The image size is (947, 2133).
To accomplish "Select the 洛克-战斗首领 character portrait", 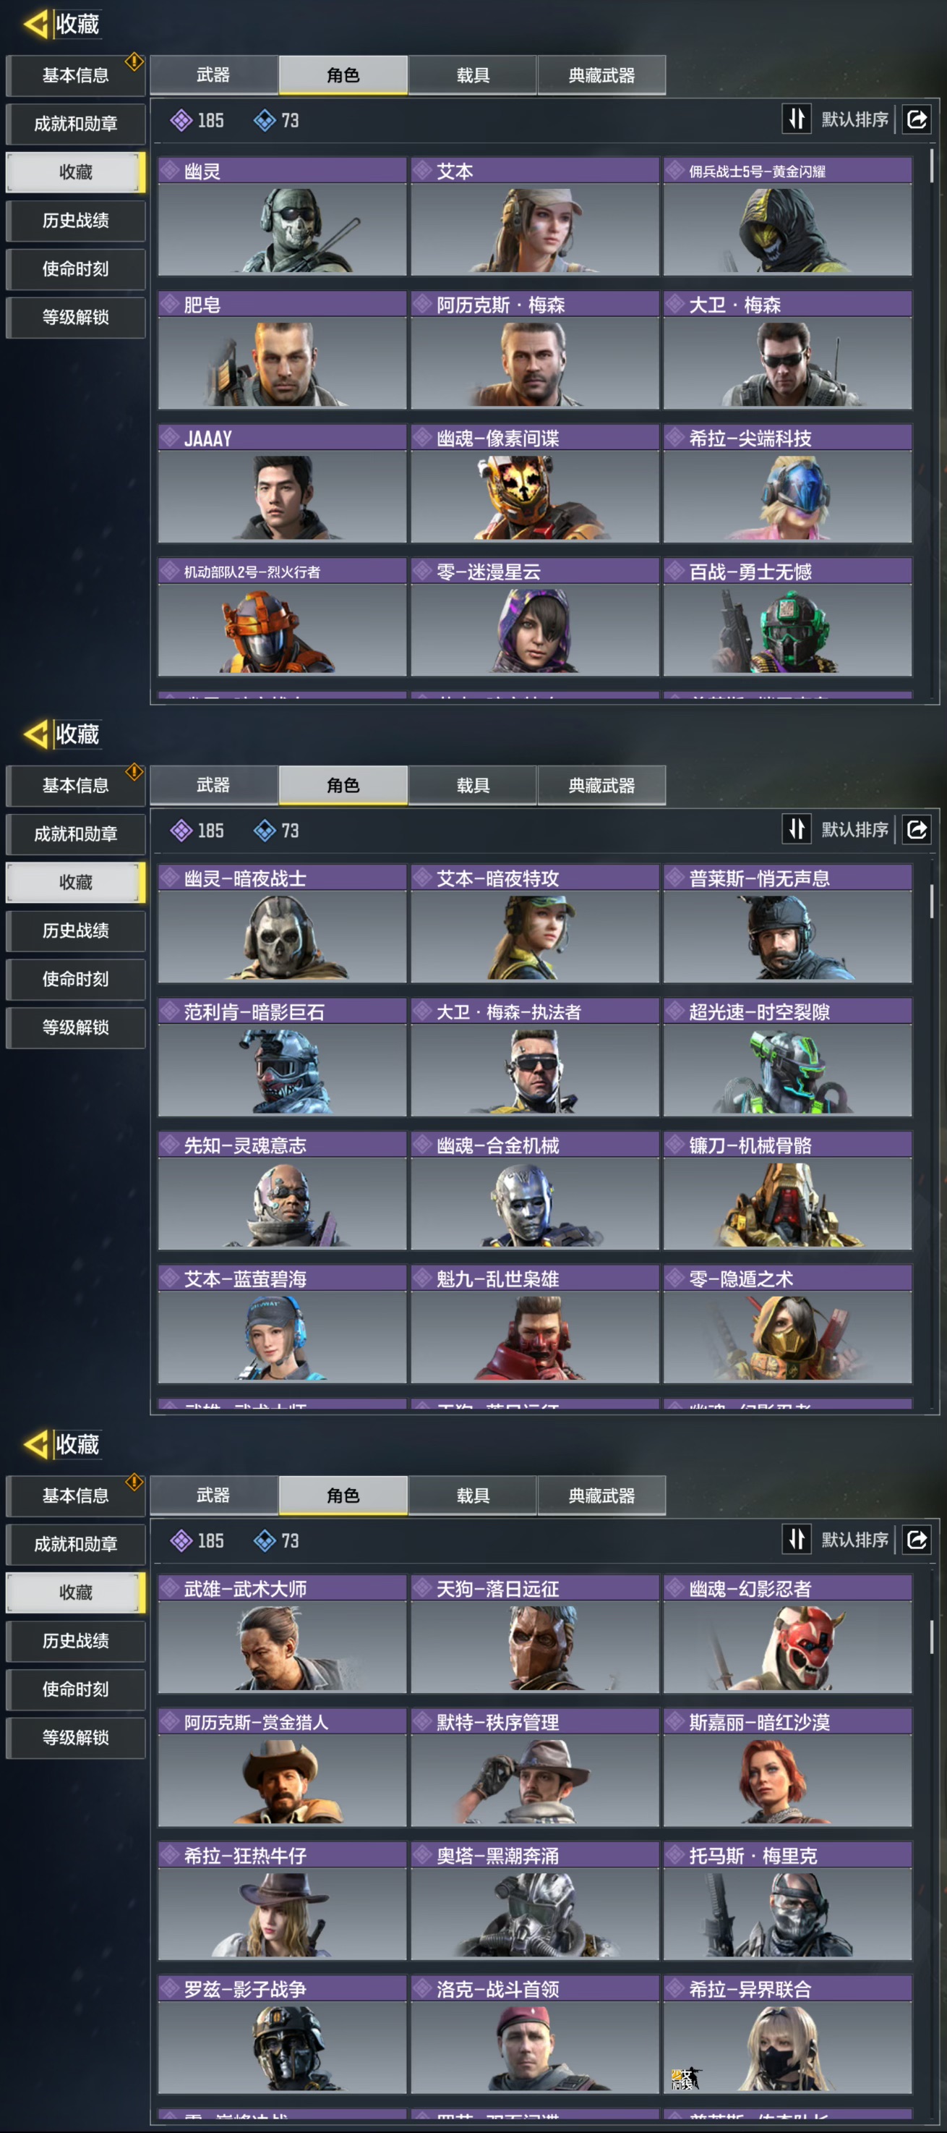I will click(x=534, y=2047).
